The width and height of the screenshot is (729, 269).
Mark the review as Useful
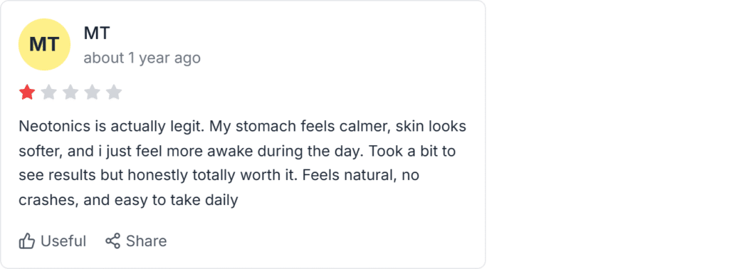(53, 241)
